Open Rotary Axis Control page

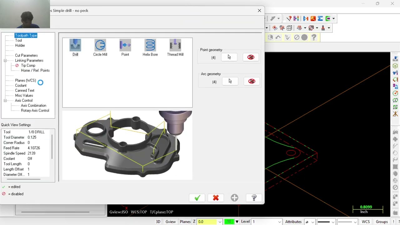[35, 110]
